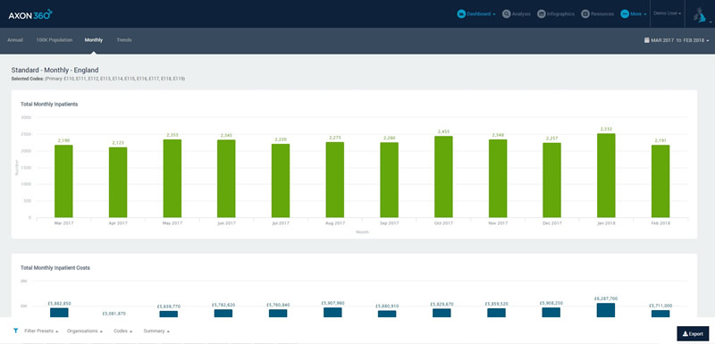
Task: Click the Selected Codes text line
Action: pos(98,79)
